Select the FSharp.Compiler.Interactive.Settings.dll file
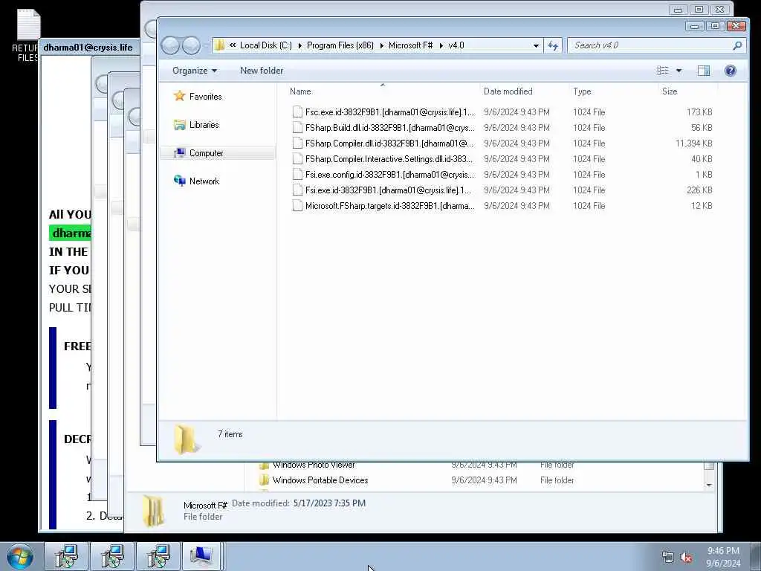The width and height of the screenshot is (761, 571). click(389, 159)
